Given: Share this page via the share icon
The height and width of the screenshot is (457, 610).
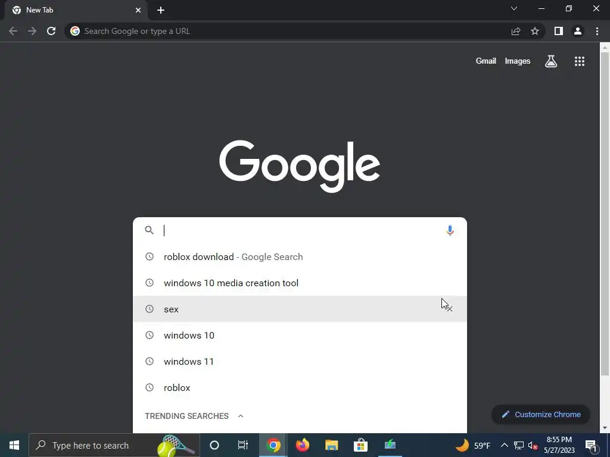Looking at the screenshot, I should pyautogui.click(x=516, y=31).
